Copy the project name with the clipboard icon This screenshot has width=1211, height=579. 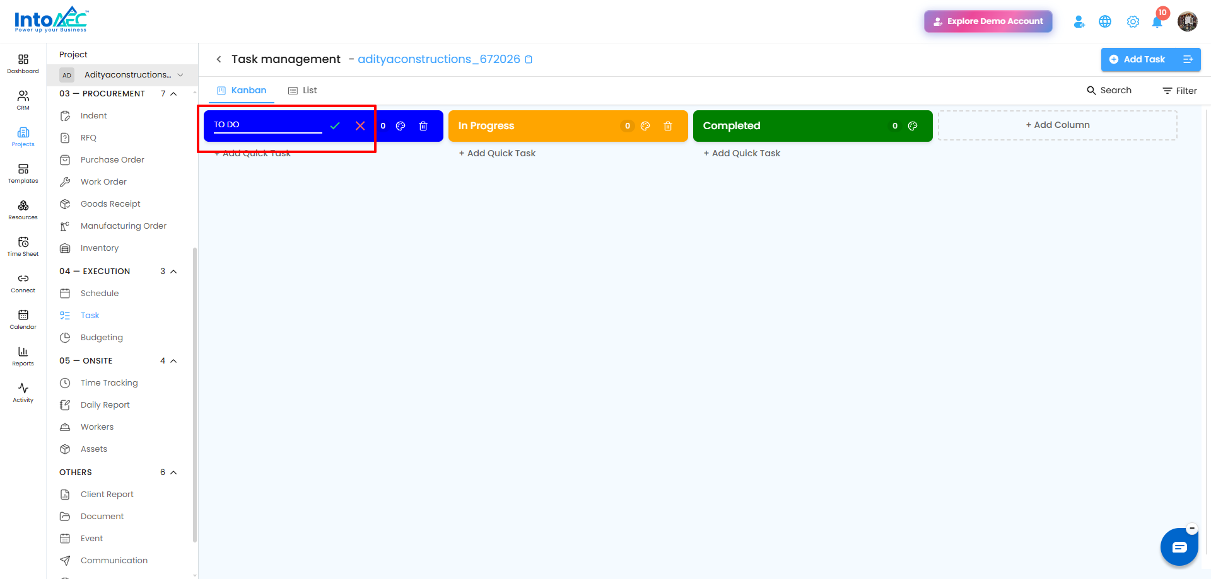coord(529,59)
